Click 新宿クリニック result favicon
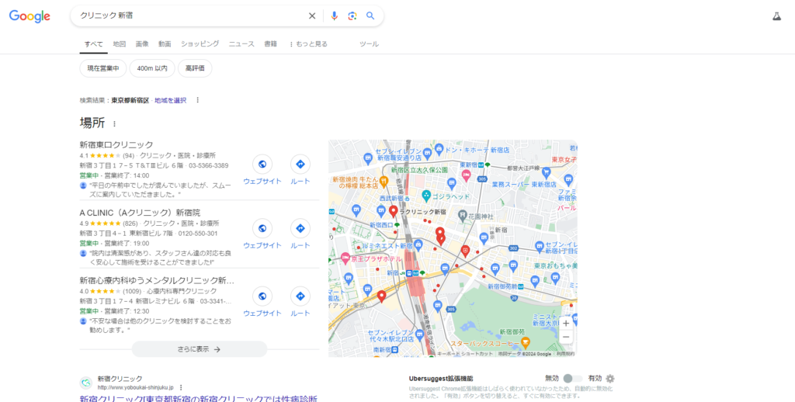Screen dimensions: 795x402 coord(86,383)
